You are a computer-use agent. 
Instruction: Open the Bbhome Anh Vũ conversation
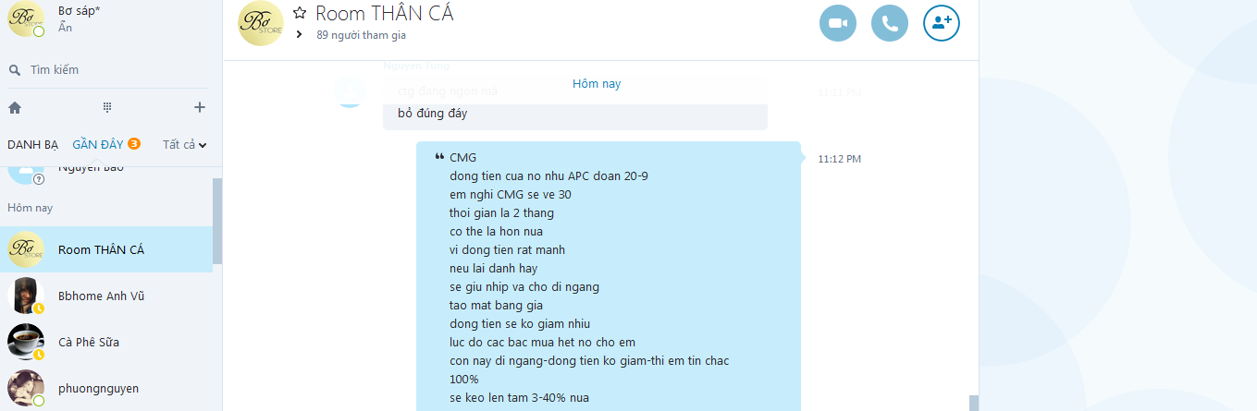click(x=106, y=296)
